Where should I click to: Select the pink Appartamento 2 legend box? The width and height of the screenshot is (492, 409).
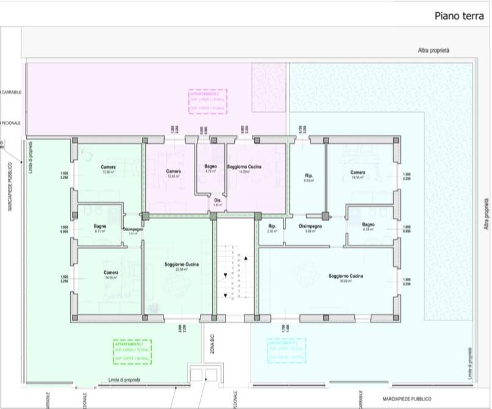[207, 102]
